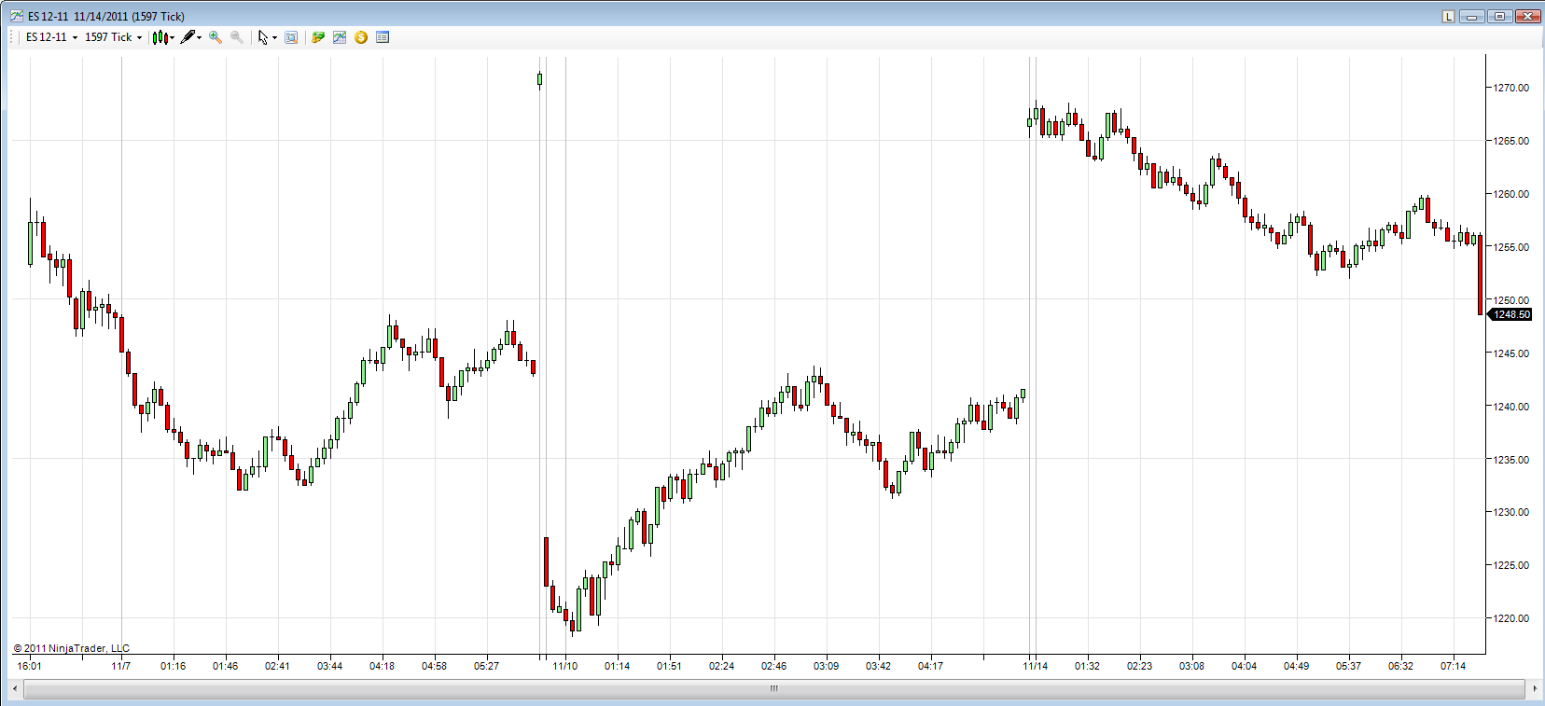Screen dimensions: 1545x706
Task: Click the 01:51 time axis label
Action: point(670,666)
